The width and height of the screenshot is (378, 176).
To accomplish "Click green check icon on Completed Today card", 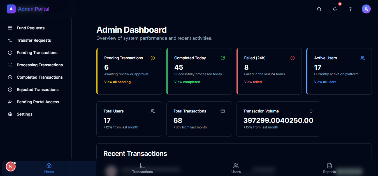I will click(223, 58).
